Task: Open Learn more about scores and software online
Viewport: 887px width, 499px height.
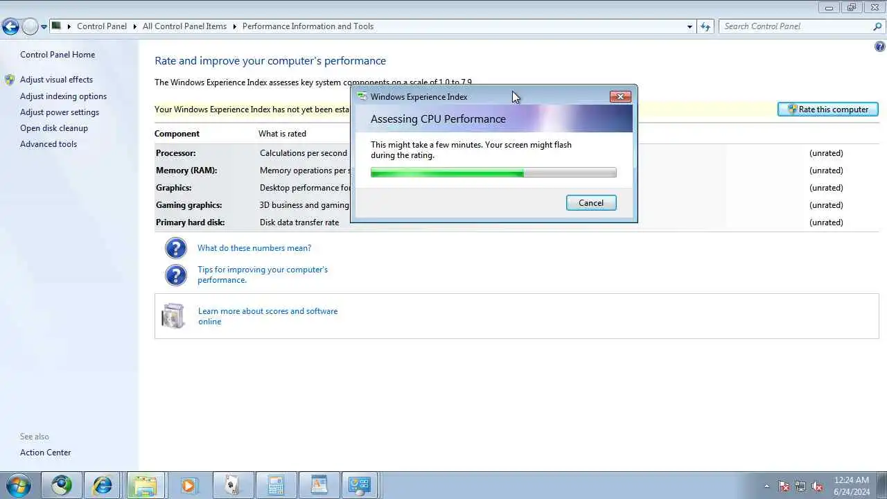Action: coord(268,316)
